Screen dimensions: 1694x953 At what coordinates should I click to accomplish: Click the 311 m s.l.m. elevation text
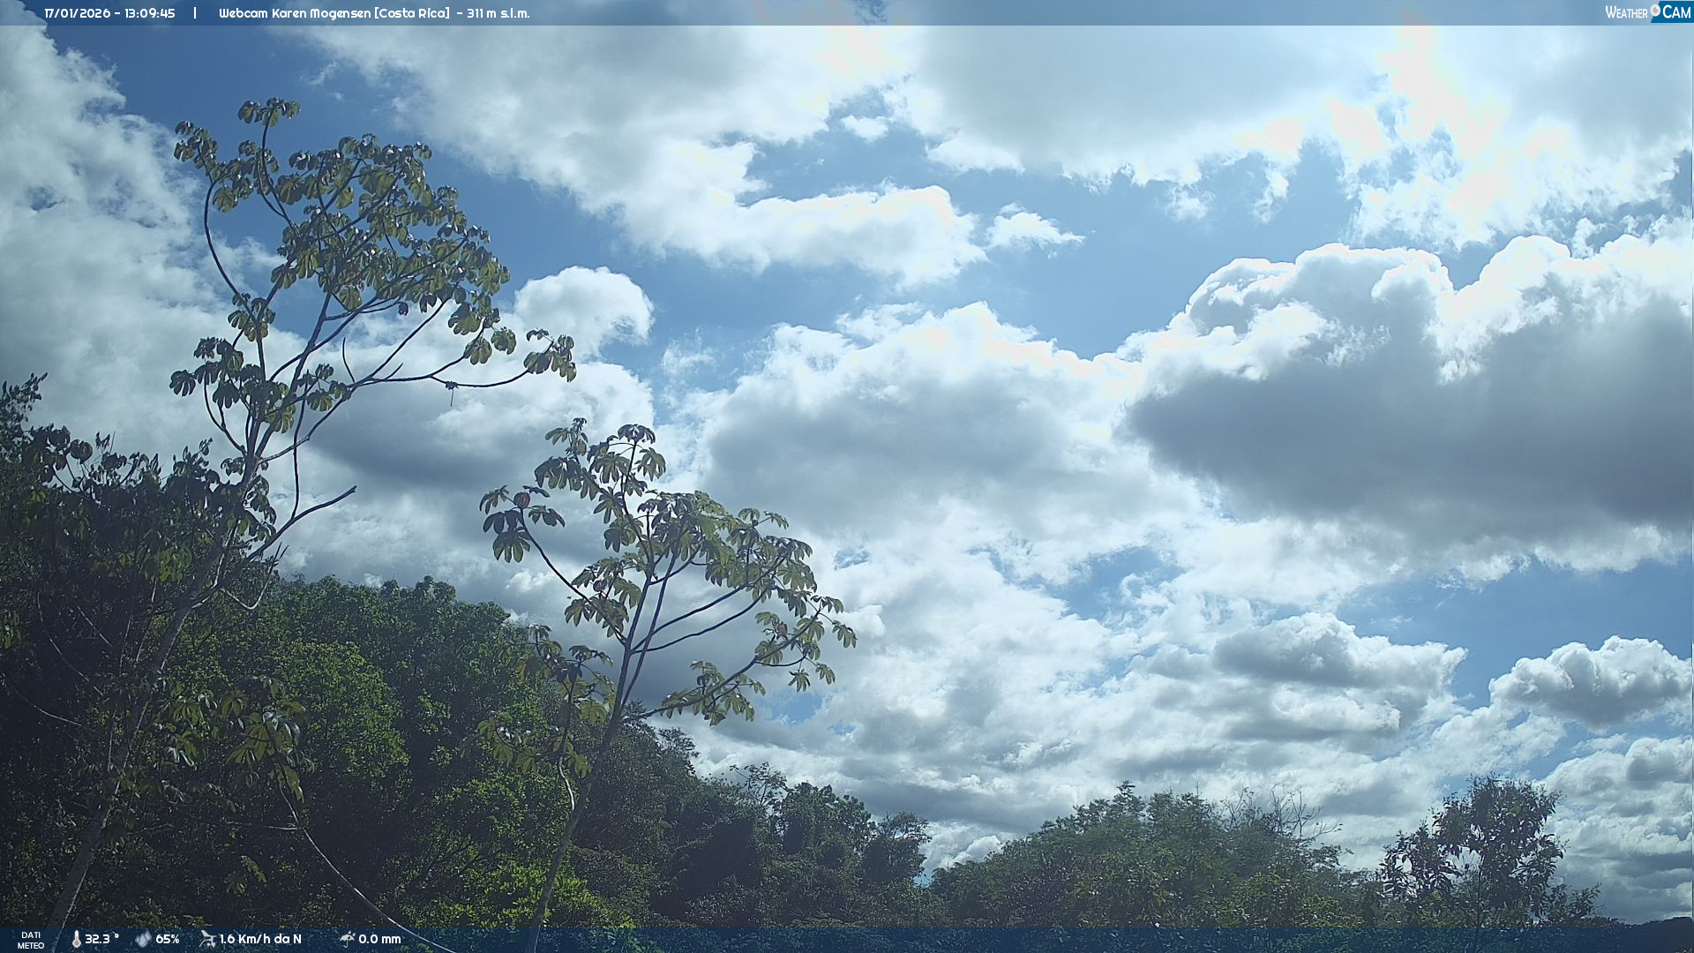coord(498,13)
